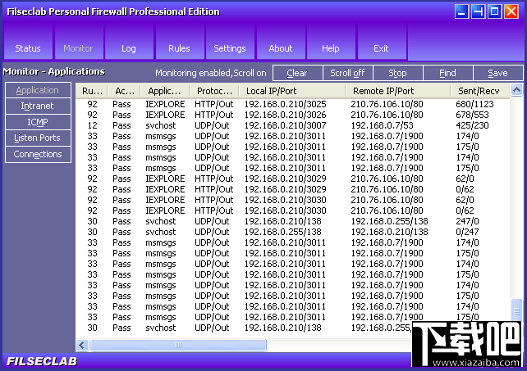
Task: Sort by the Remote IP/Port column header
Action: coord(398,91)
